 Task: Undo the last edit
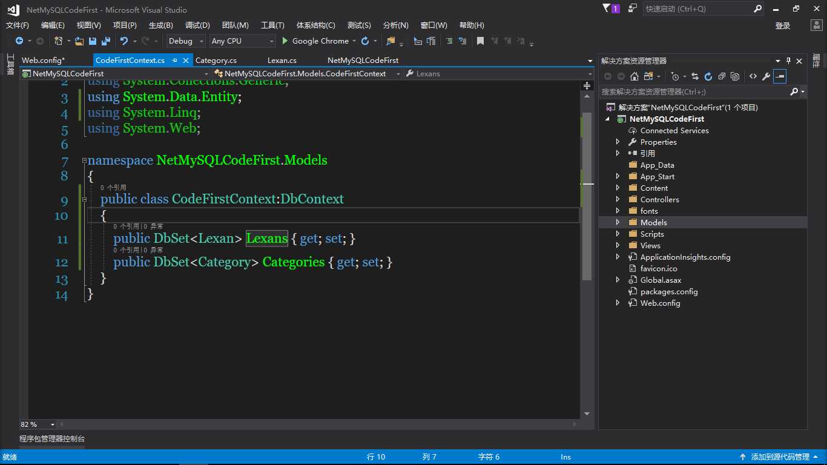coord(124,41)
